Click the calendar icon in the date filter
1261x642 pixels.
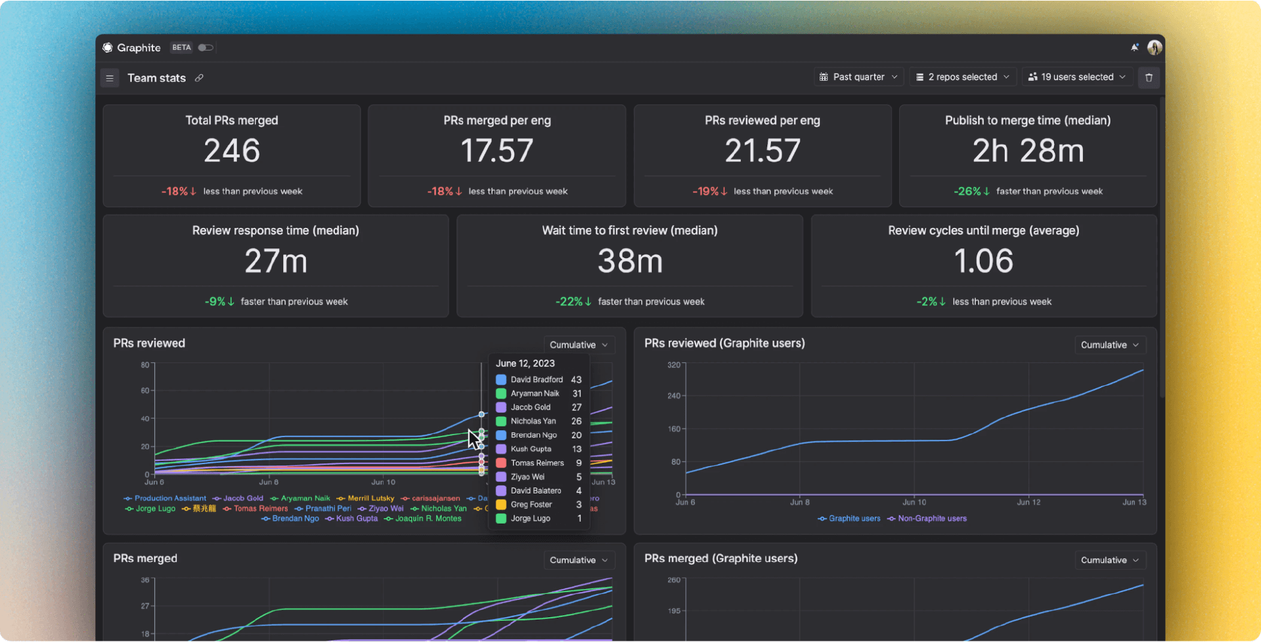coord(825,77)
